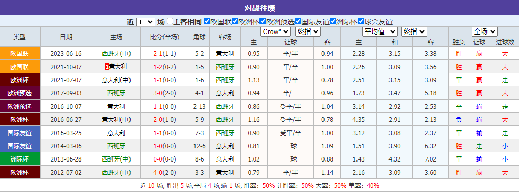
Task: Click the 对战往绩 section title
Action: tap(259, 8)
